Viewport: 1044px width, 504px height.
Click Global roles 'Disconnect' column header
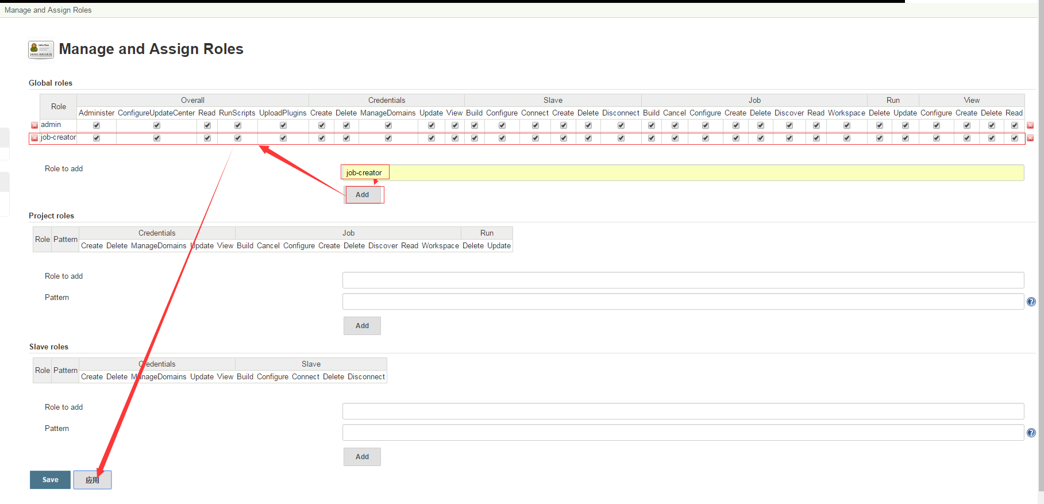point(621,113)
